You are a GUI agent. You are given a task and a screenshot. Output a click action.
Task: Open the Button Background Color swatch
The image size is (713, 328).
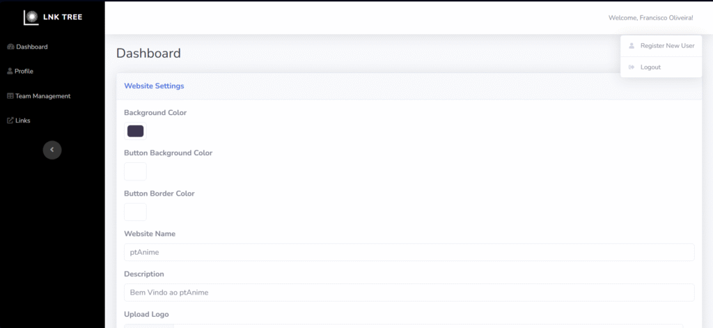click(136, 171)
